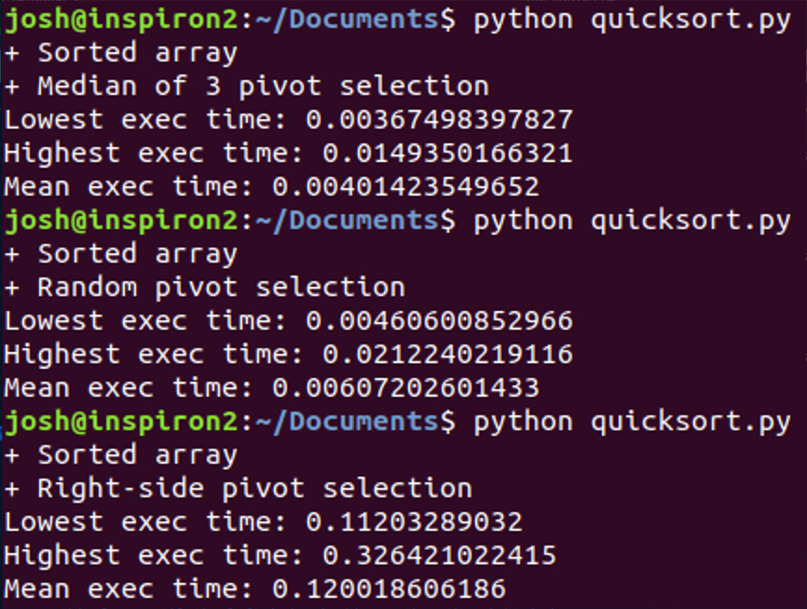
Task: Place cursor on lowest time value 0.11203289032
Action: (x=414, y=522)
